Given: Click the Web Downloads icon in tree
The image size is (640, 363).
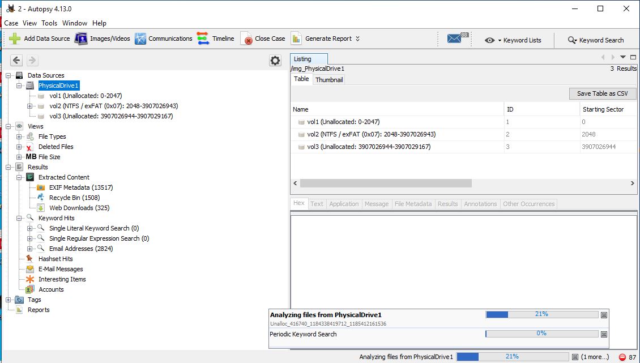Looking at the screenshot, I should point(41,208).
